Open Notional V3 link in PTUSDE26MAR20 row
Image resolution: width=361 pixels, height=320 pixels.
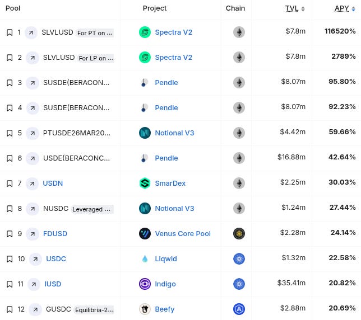point(174,133)
